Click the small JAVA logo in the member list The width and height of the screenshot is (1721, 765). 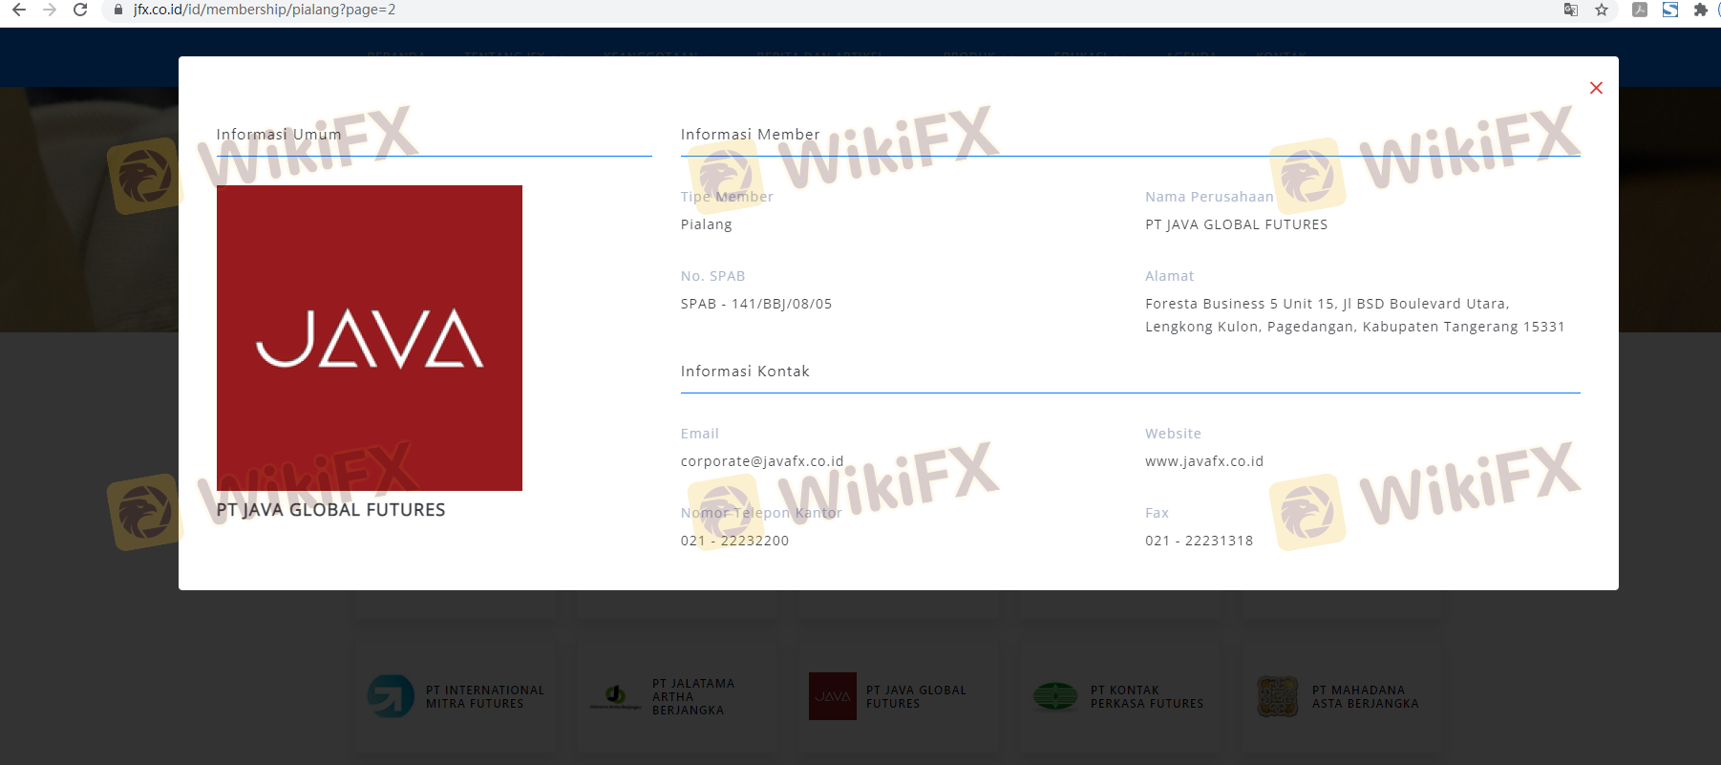coord(832,696)
